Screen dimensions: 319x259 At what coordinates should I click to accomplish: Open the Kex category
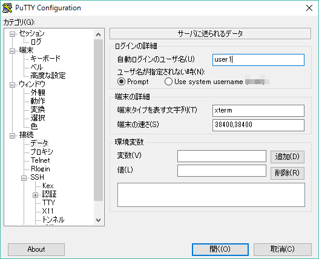[x=48, y=186]
